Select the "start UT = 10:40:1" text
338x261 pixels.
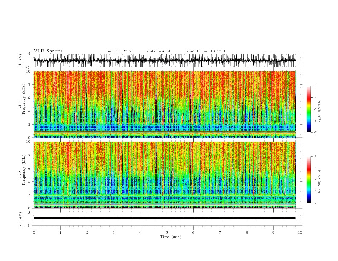(x=206, y=51)
